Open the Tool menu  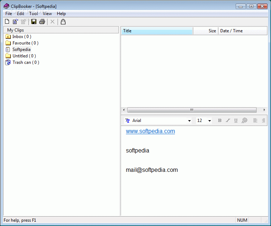(x=33, y=14)
